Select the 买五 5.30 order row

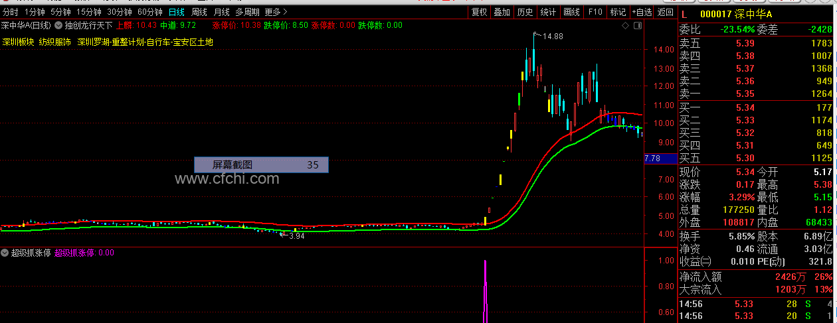(x=756, y=158)
